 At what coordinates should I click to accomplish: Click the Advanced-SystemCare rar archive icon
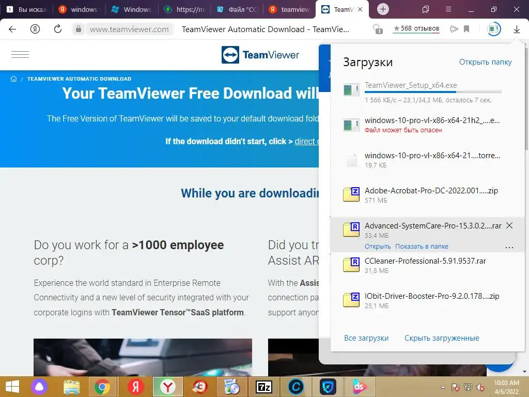point(351,230)
